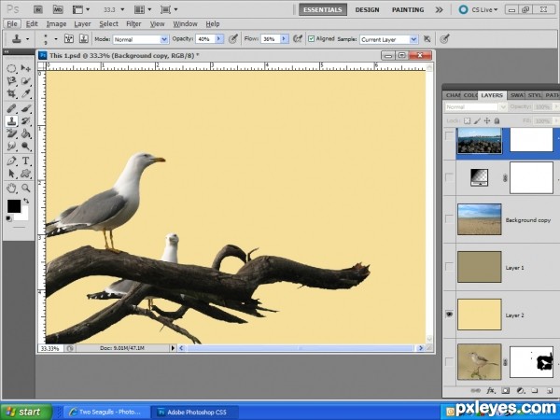Open Two Seagulls browser taskbar item
The image size is (560, 420).
pyautogui.click(x=106, y=412)
